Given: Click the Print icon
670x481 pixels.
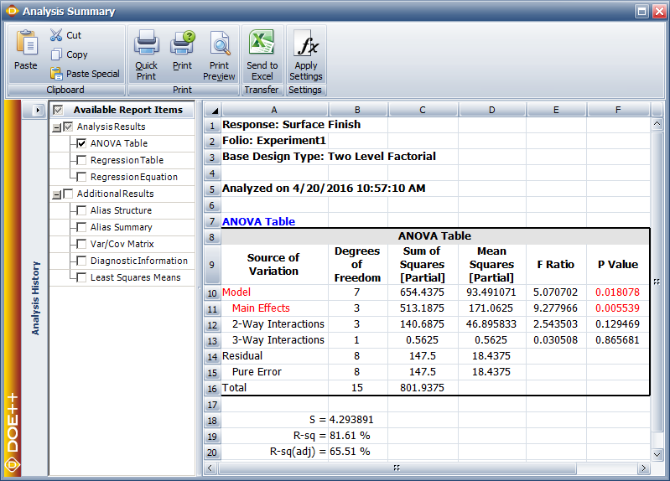Looking at the screenshot, I should tap(183, 43).
